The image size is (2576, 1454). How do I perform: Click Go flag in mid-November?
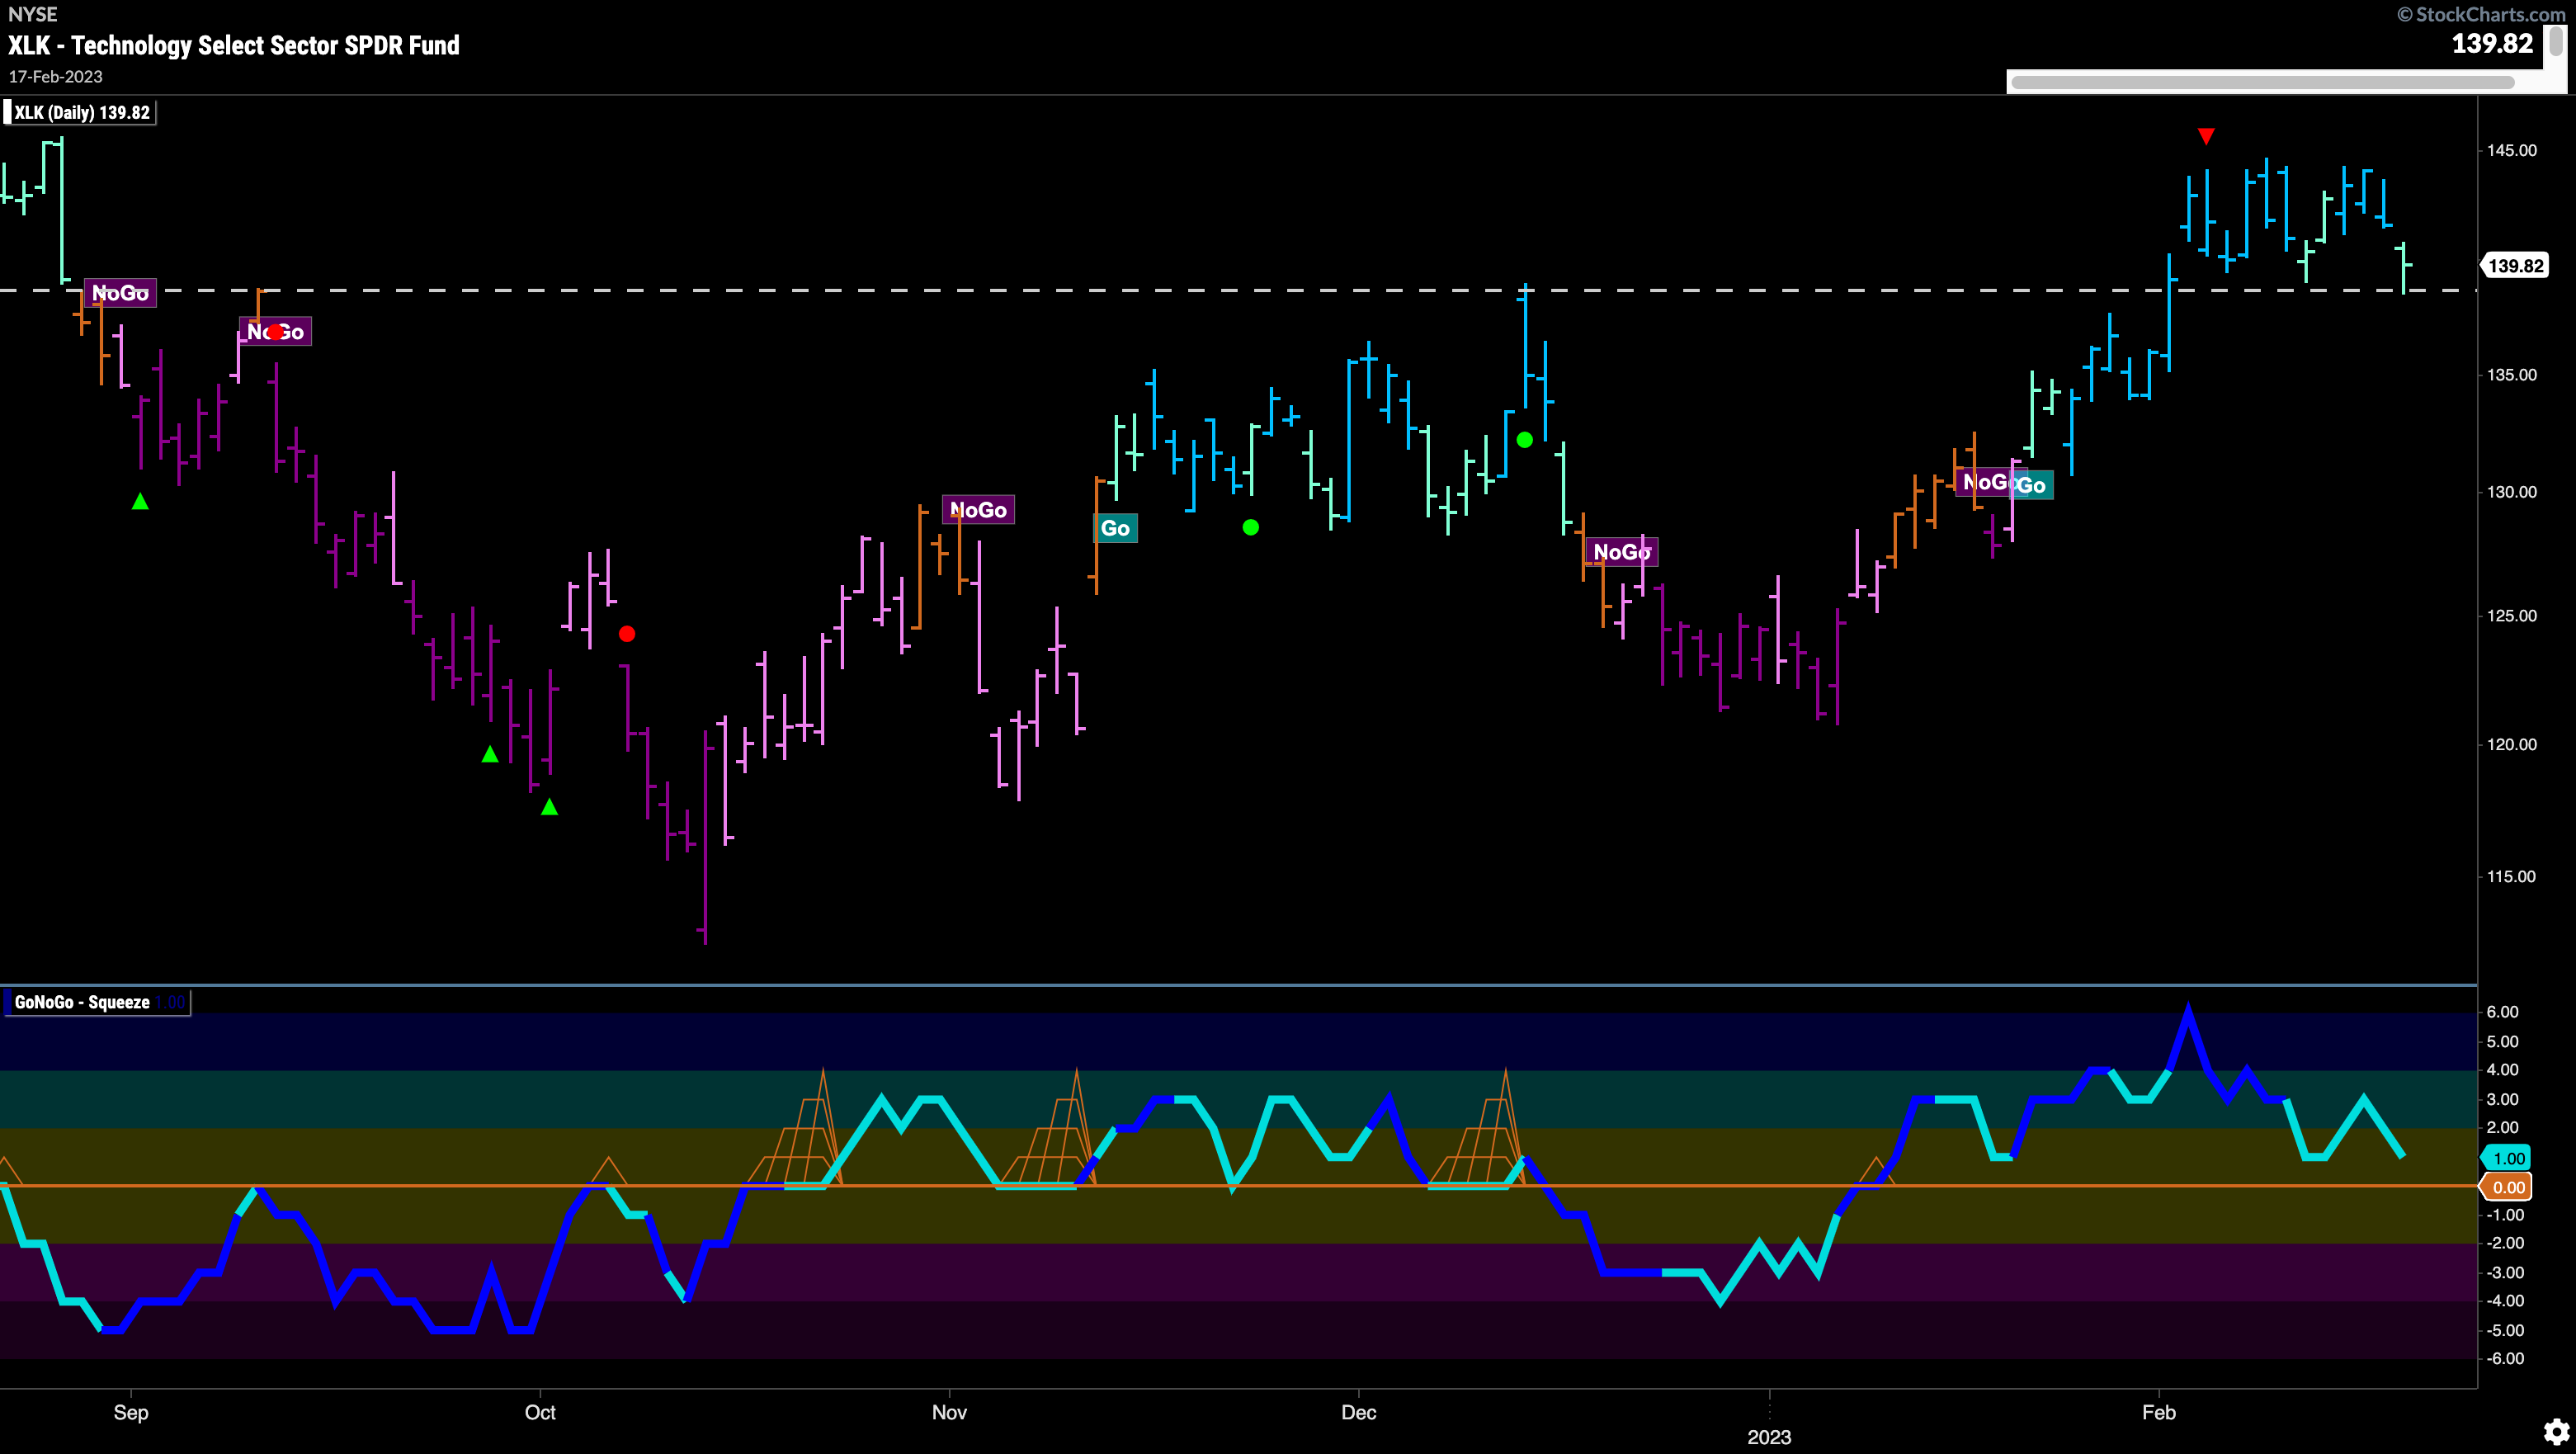(x=1115, y=528)
